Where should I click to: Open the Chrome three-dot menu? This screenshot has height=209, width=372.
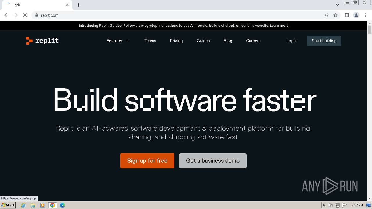[366, 15]
